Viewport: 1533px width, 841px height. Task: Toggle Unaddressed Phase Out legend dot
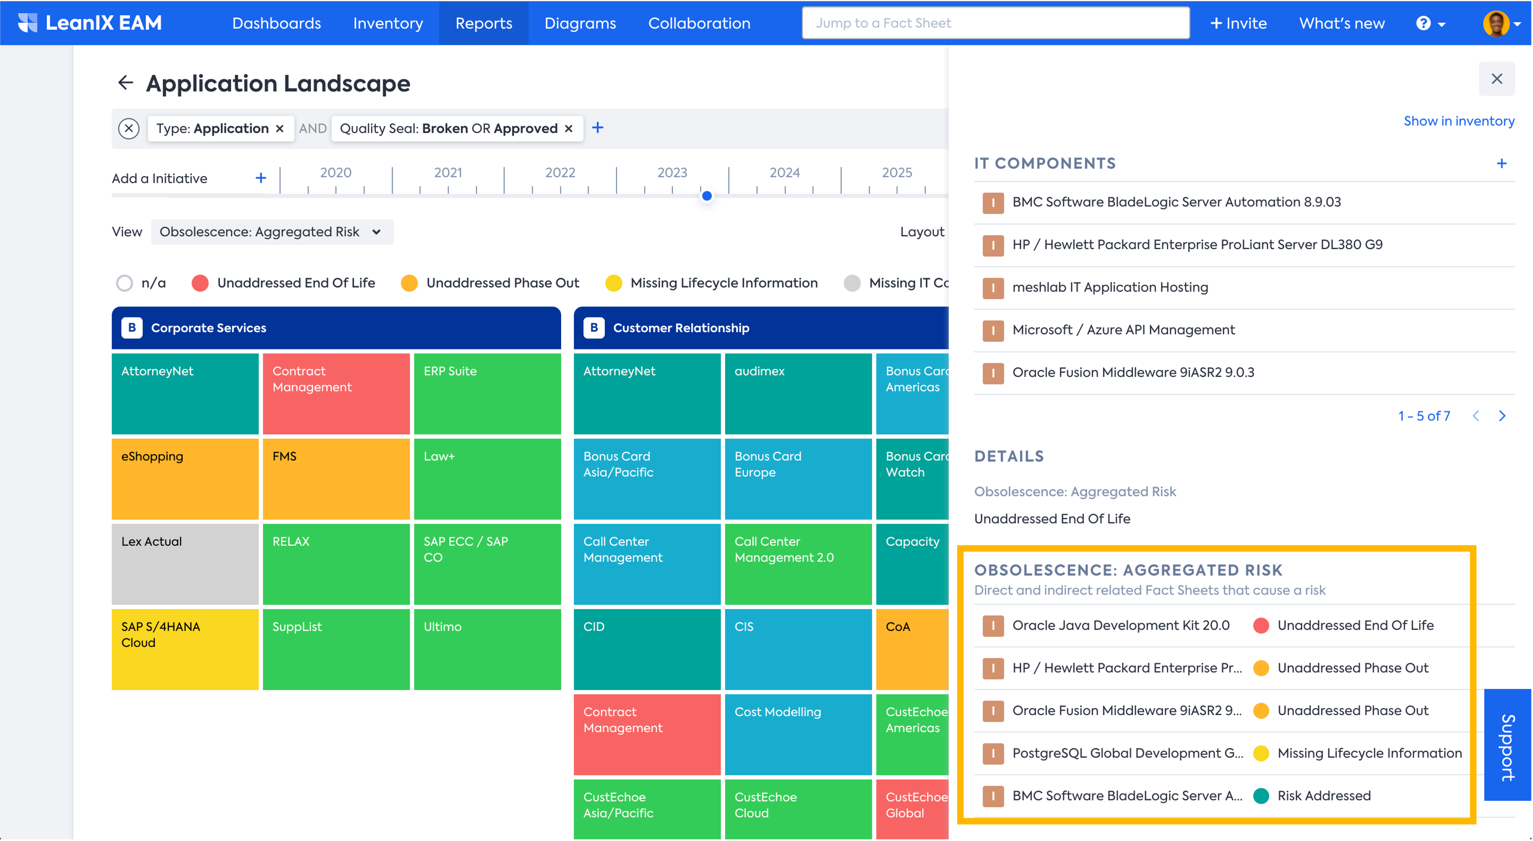pos(409,283)
